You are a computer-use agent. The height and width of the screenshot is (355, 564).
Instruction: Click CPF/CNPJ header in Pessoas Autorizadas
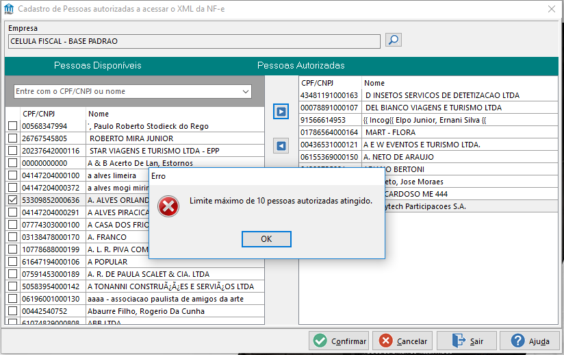pyautogui.click(x=318, y=83)
